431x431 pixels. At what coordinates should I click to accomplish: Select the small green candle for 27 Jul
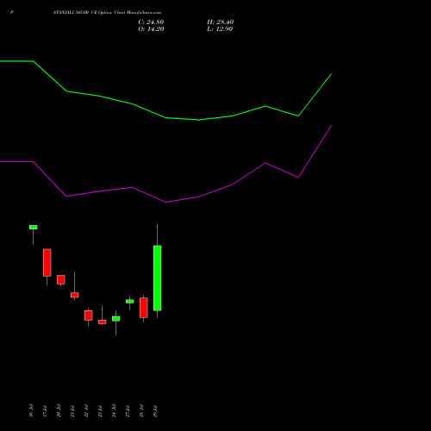[x=130, y=301]
